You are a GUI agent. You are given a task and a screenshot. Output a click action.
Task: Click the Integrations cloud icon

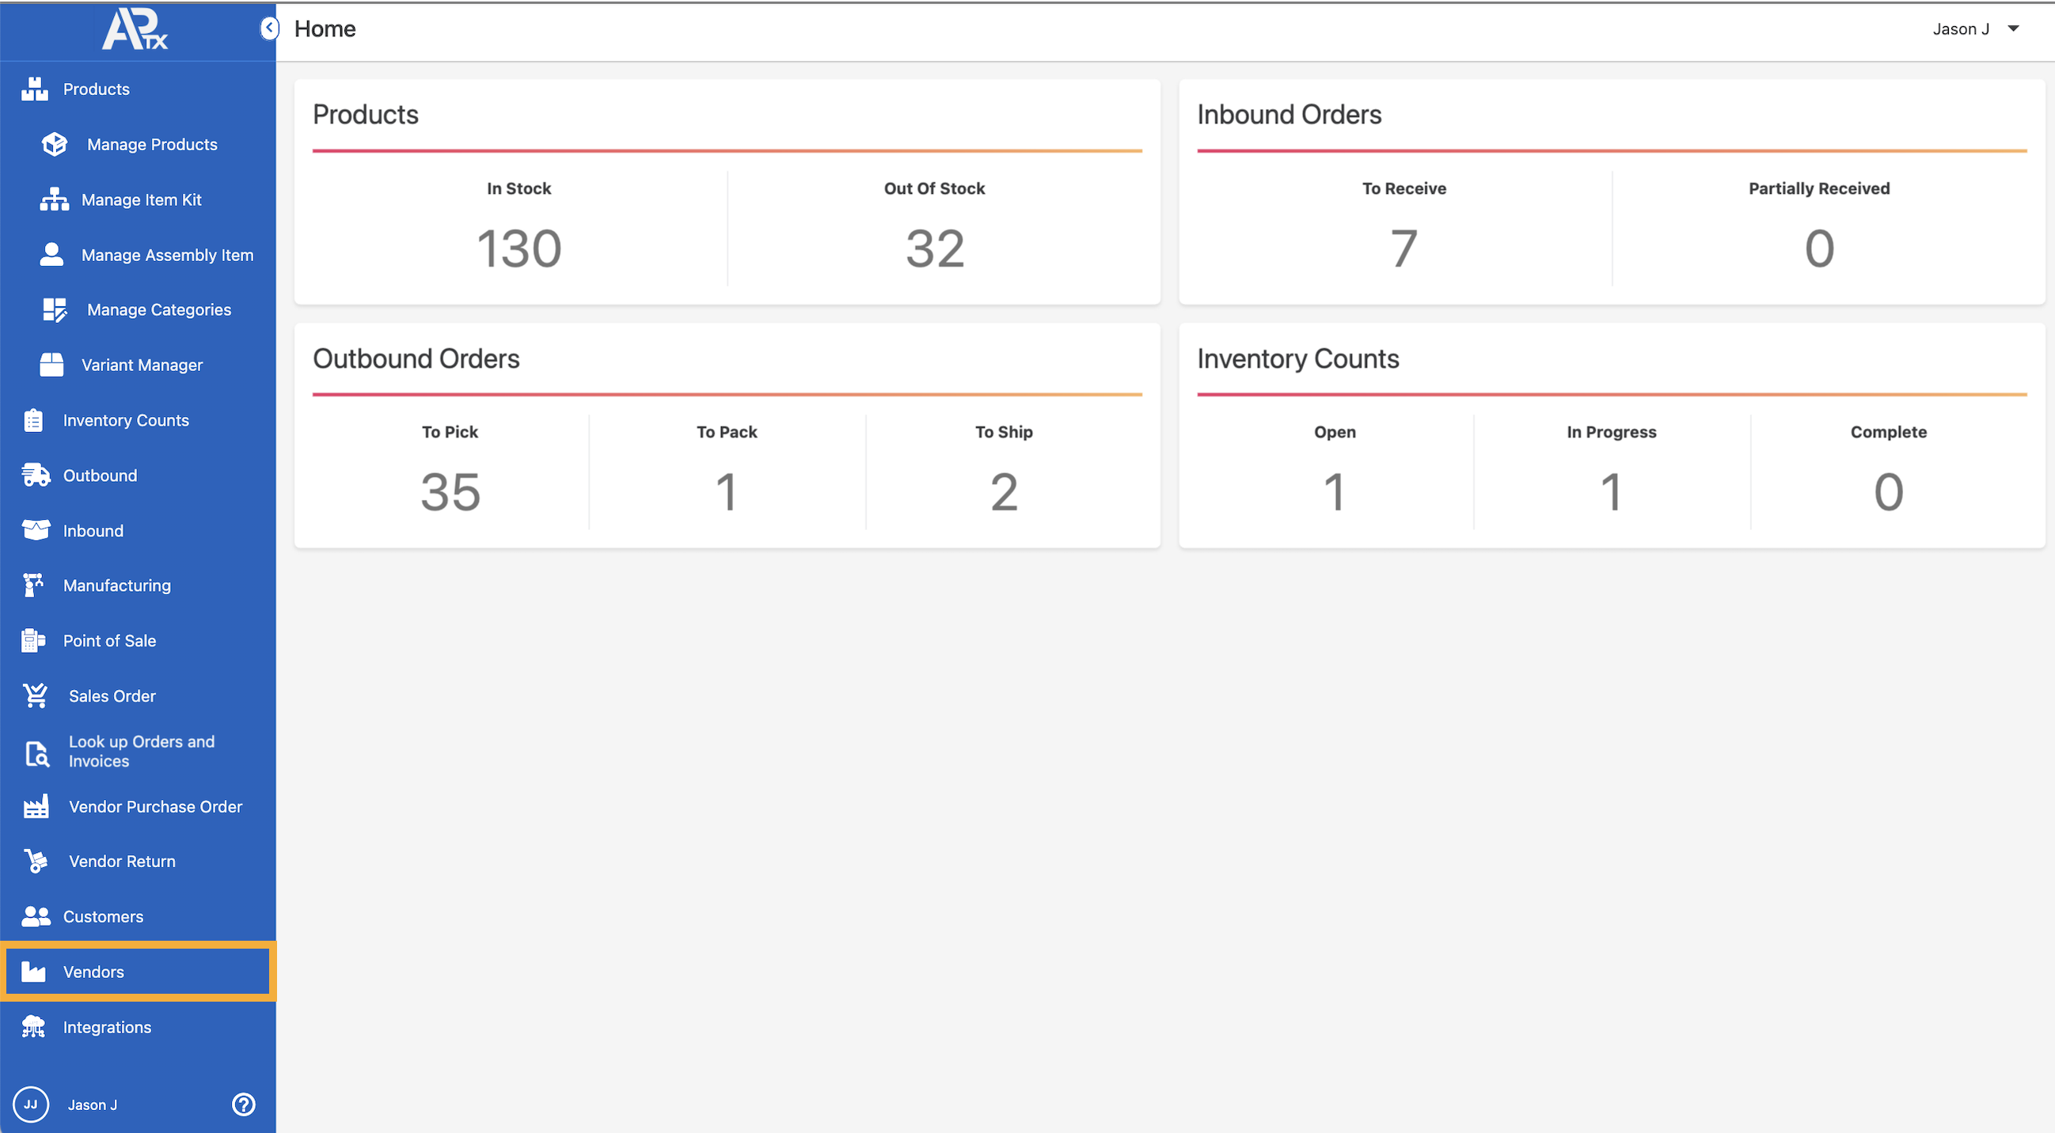(x=33, y=1027)
